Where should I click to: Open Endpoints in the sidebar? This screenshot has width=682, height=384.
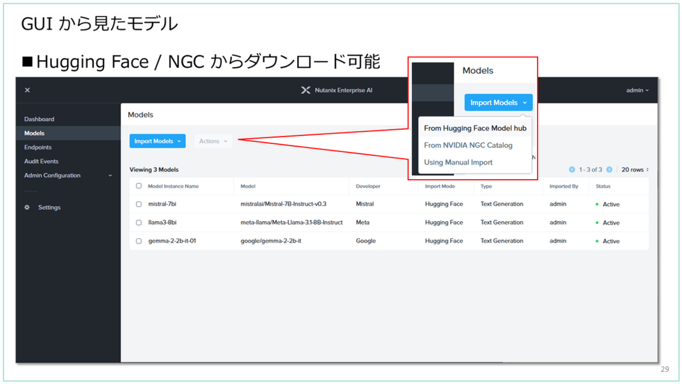click(38, 148)
